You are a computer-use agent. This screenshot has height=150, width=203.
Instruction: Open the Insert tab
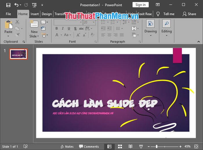coord(35,14)
